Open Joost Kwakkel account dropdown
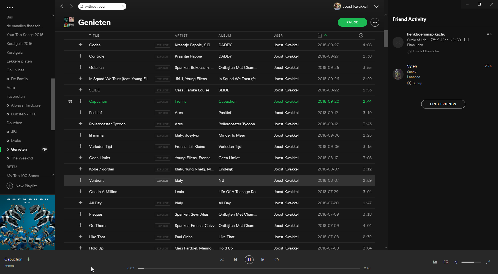 tap(376, 6)
